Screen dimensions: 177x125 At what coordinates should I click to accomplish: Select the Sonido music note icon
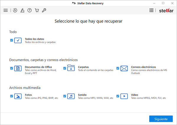(x=71, y=96)
